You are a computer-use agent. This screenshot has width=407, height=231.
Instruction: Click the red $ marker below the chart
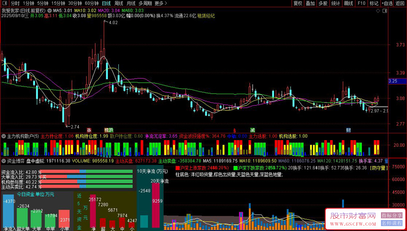point(234,130)
